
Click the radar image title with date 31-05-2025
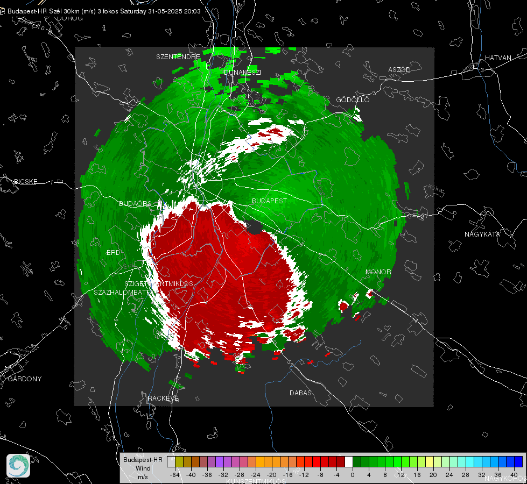click(104, 11)
